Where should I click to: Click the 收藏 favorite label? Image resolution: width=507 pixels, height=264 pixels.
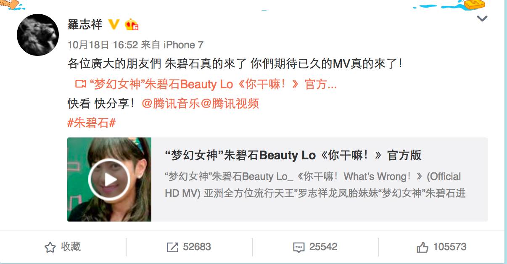click(x=71, y=247)
